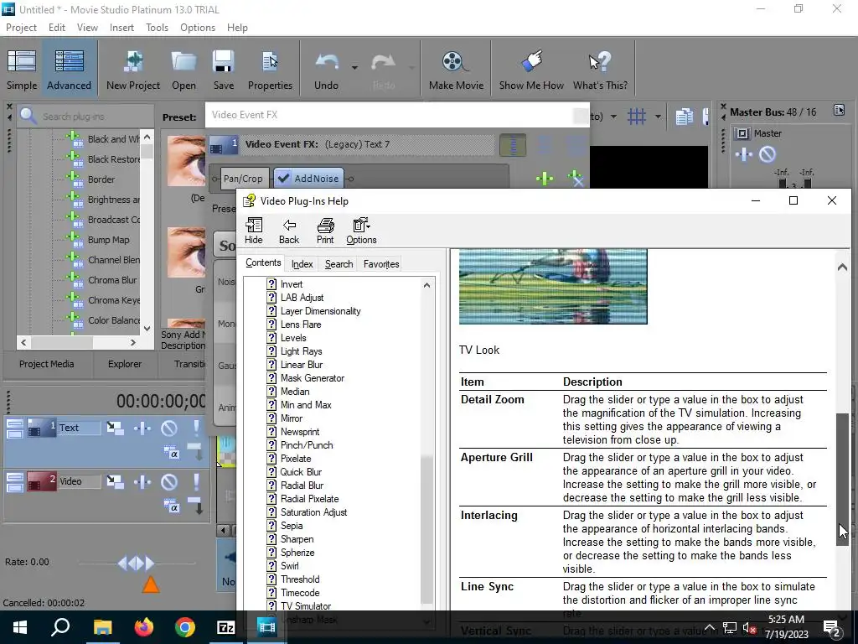
Task: Open Google Chrome from the taskbar
Action: 185,627
